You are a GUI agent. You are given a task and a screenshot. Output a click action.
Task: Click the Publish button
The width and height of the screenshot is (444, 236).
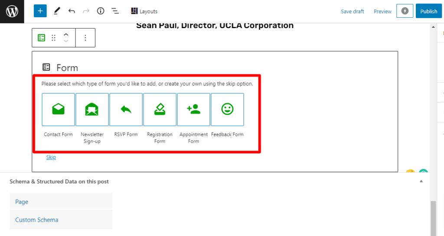click(429, 11)
